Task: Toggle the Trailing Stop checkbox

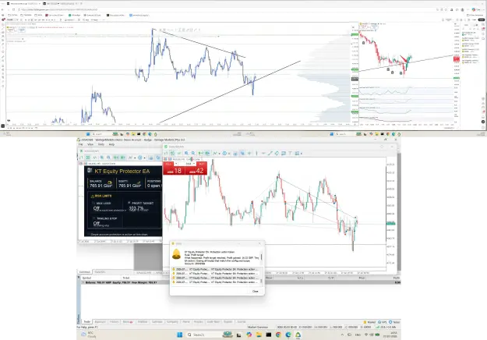Action: [x=94, y=218]
